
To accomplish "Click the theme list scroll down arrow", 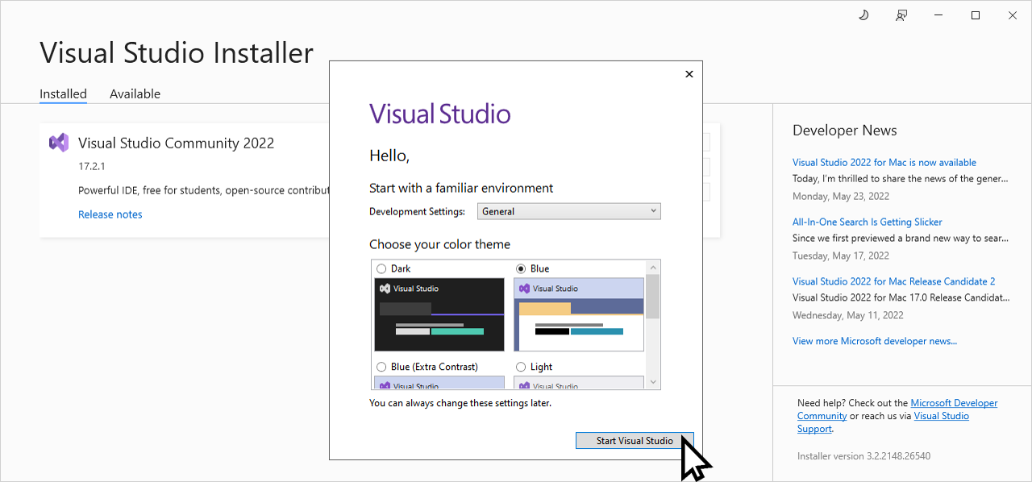I will point(653,382).
